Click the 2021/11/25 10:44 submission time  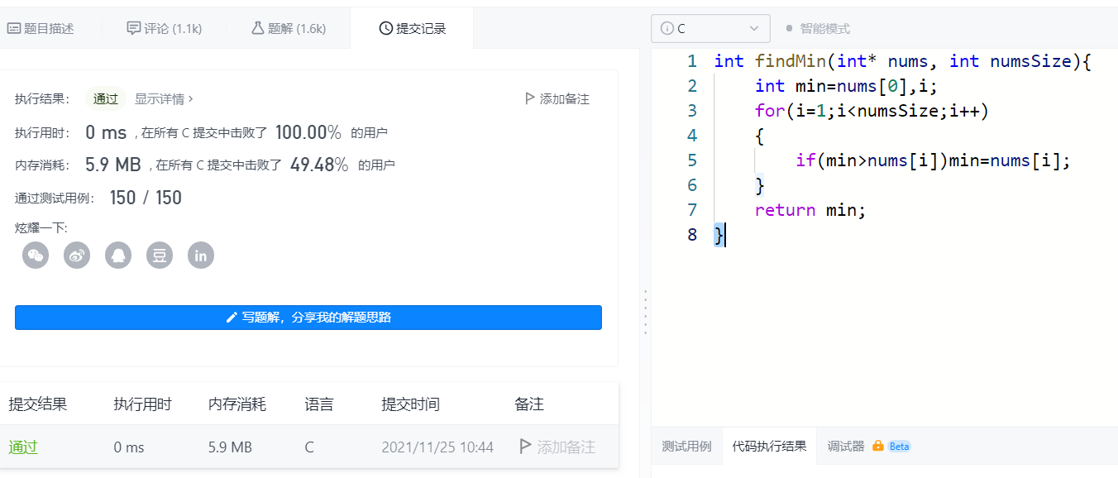click(437, 447)
